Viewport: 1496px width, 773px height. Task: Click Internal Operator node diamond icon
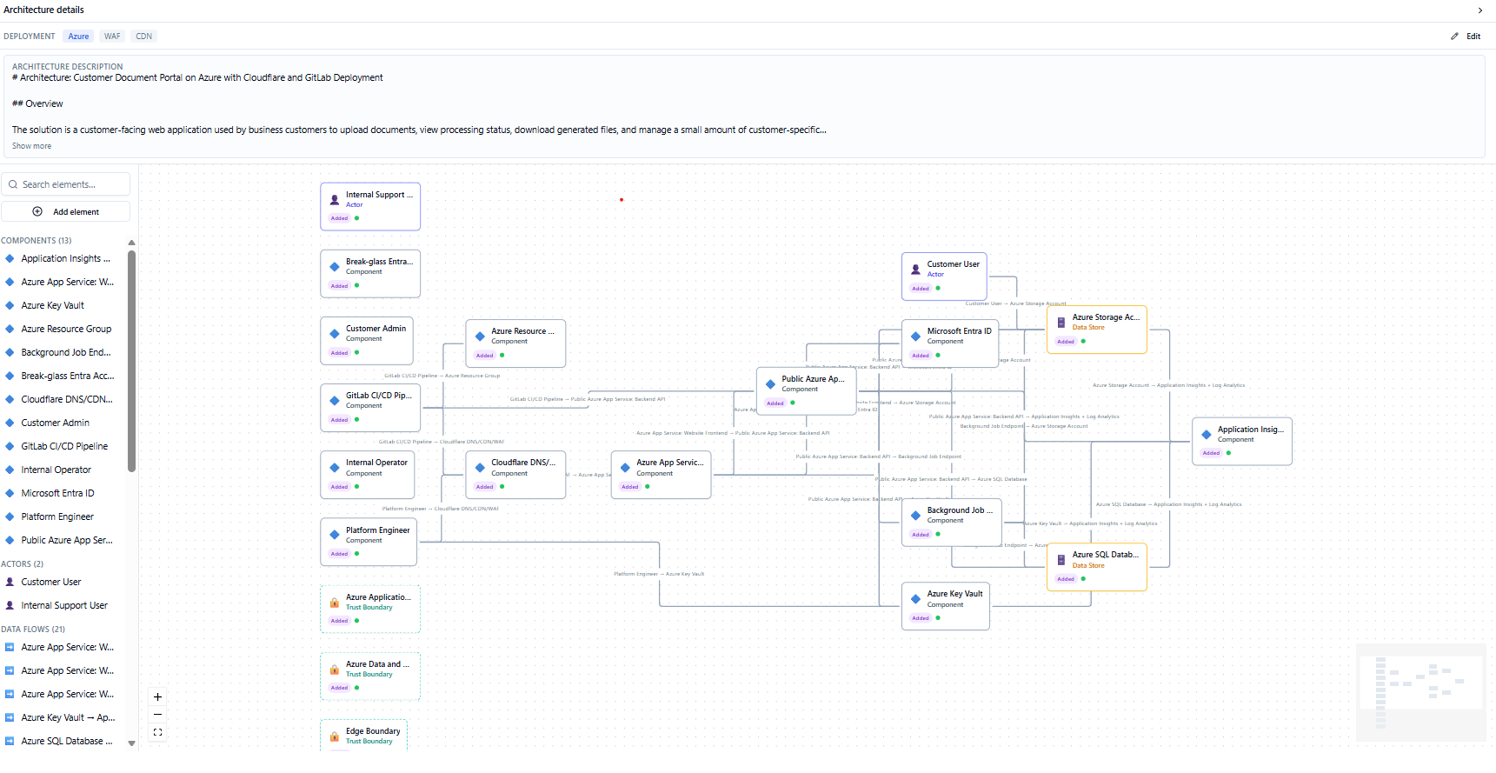click(335, 468)
